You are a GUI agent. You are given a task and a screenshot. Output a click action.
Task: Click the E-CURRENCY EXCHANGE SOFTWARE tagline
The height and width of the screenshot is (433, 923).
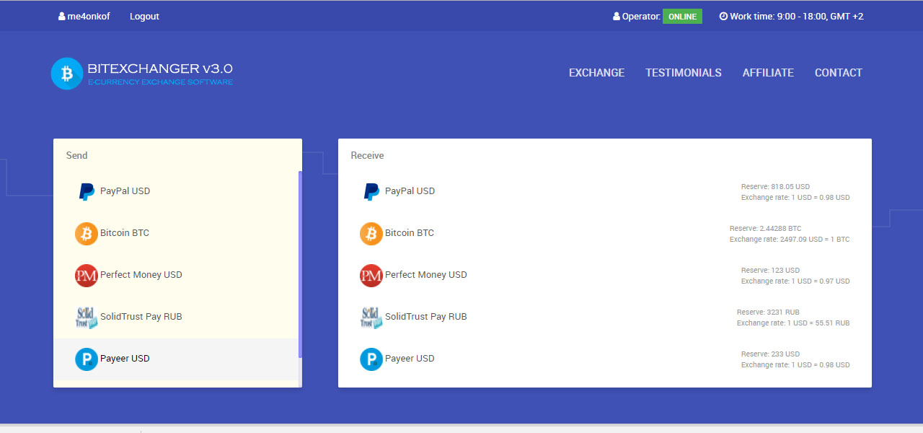[x=160, y=82]
